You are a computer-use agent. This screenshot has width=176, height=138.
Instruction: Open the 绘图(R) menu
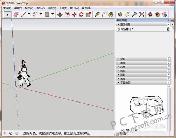[52, 8]
